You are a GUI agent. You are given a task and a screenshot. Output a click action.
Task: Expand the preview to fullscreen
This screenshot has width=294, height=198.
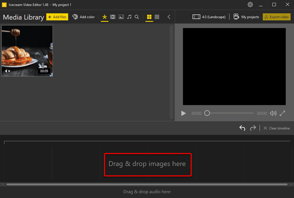[283, 113]
